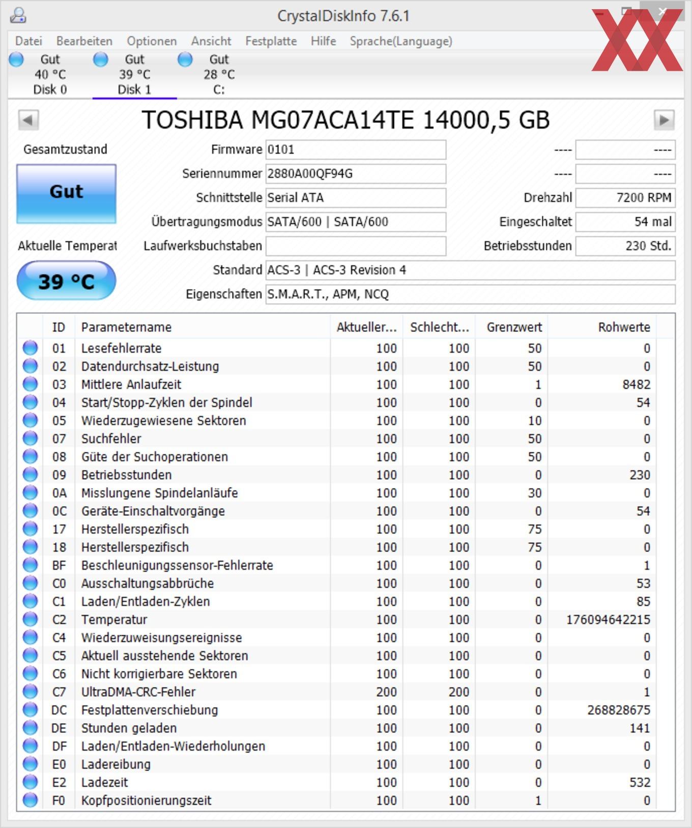Click the status orb for Ausschaltungsabbrüche
Viewport: 692px width, 828px height.
tap(31, 584)
